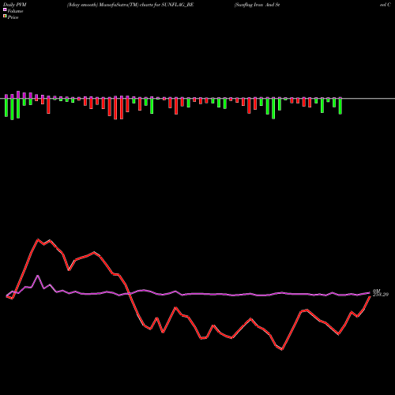
Task: Select the 'Price' legend label
Action: pos(13,17)
